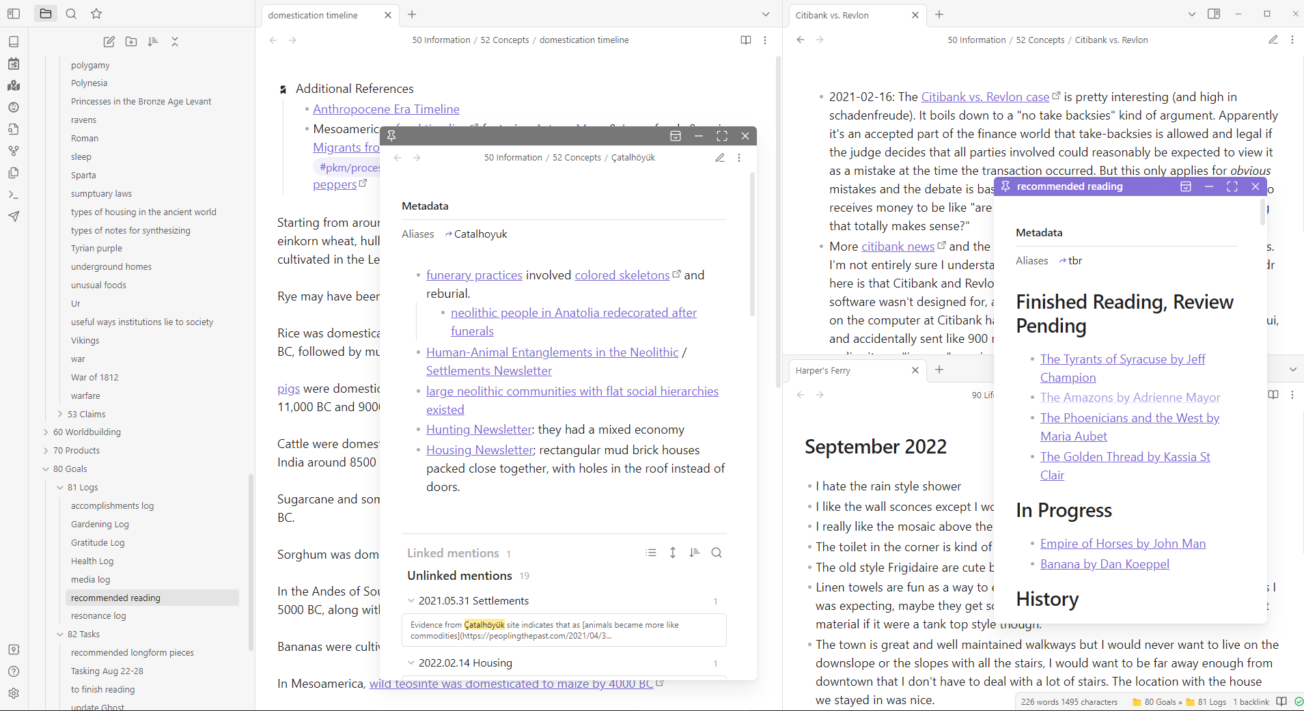Open the file explorer folder icon

46,14
